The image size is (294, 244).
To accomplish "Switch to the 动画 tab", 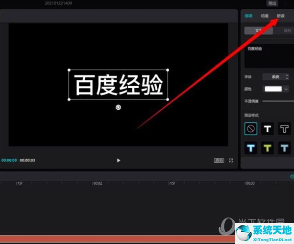I will (265, 16).
